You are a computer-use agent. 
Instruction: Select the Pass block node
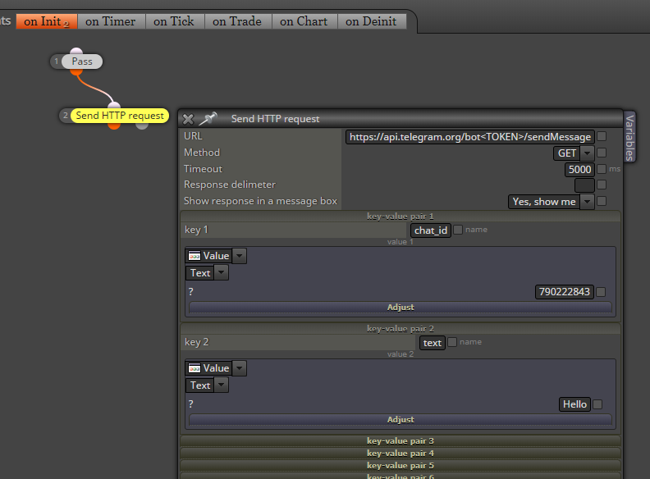(82, 62)
